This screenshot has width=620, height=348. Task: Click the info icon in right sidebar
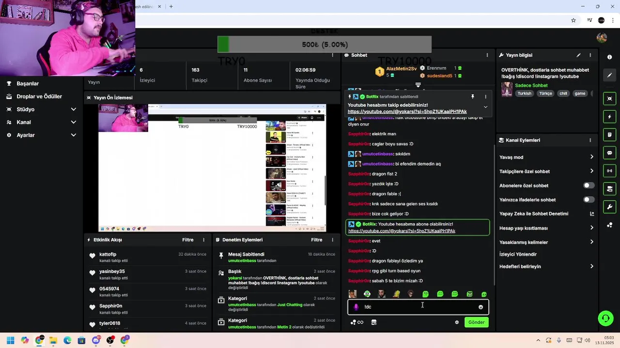click(x=609, y=57)
